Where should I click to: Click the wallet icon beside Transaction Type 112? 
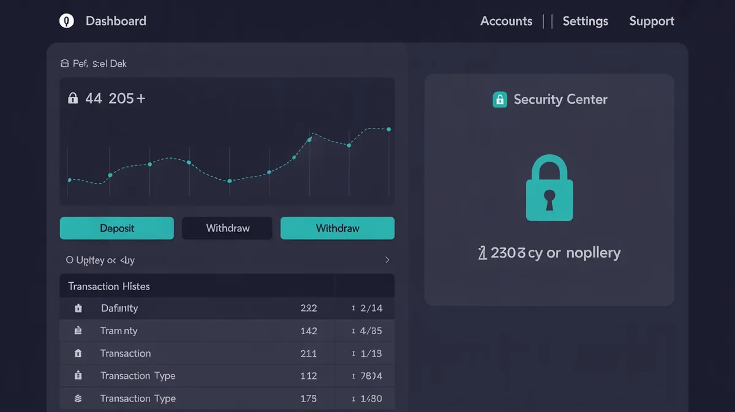click(77, 376)
